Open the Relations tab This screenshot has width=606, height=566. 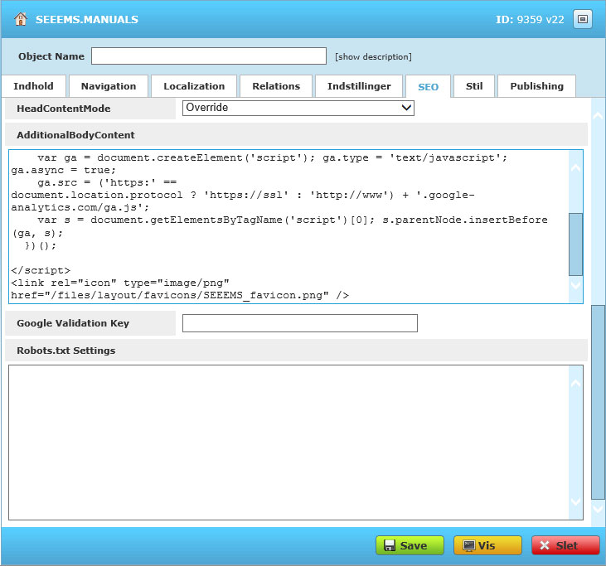coord(276,86)
